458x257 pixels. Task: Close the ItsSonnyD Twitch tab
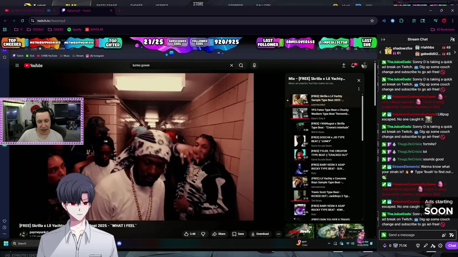(x=111, y=10)
